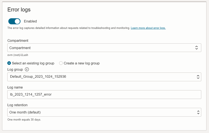
Task: Click the Error logs heading text
Action: (19, 10)
